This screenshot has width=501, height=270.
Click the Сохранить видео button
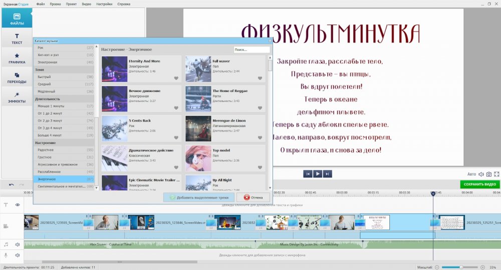click(479, 184)
